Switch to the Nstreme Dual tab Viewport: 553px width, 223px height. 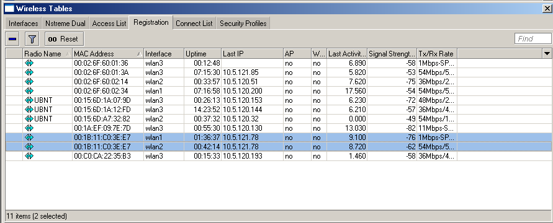pos(65,24)
